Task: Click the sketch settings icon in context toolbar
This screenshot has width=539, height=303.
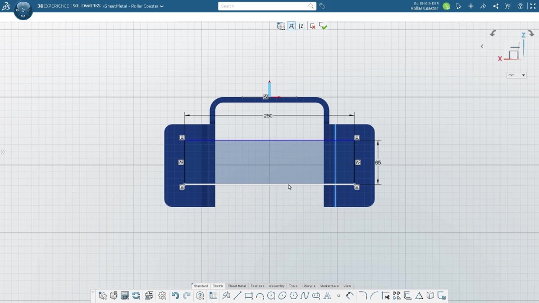Action: point(302,26)
